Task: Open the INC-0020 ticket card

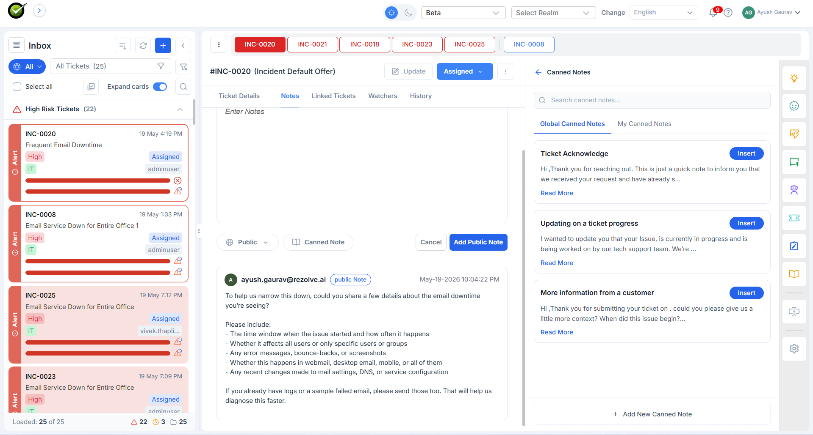Action: coord(98,163)
